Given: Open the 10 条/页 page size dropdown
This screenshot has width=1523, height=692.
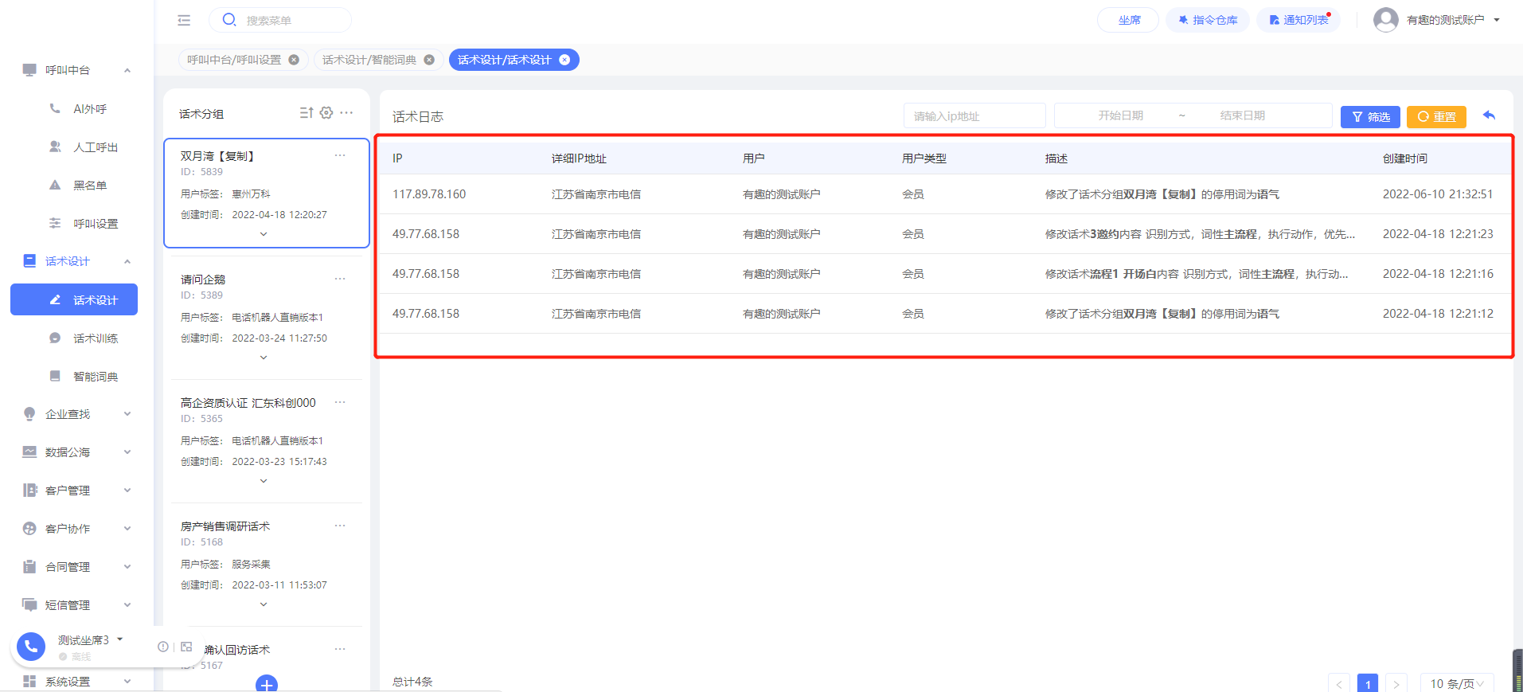Looking at the screenshot, I should tap(1457, 683).
